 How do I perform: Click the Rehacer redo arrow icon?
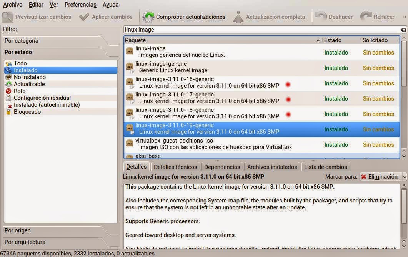pos(366,16)
